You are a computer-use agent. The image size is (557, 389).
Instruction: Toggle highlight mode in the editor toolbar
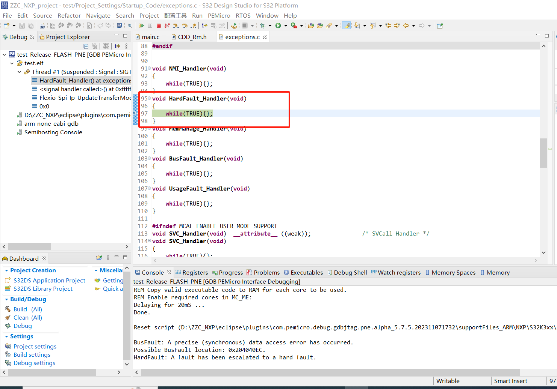click(x=346, y=25)
